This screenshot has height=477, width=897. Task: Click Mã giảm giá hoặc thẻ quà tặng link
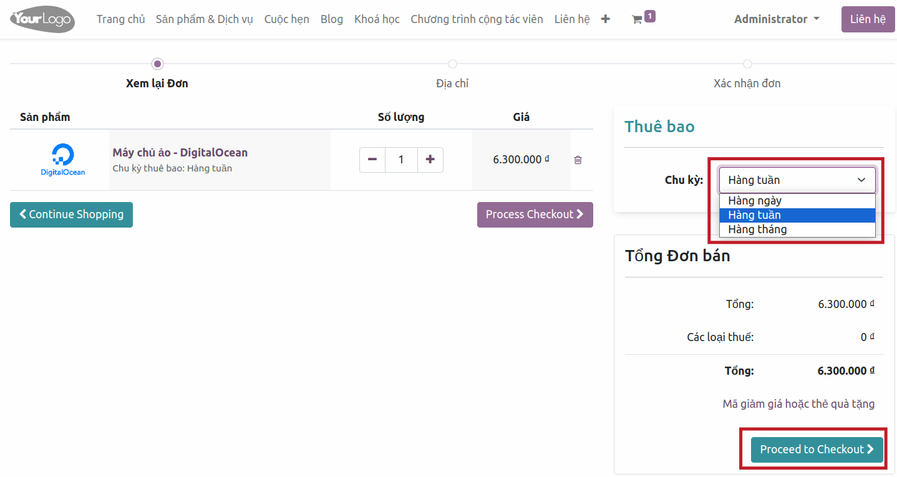click(x=798, y=404)
